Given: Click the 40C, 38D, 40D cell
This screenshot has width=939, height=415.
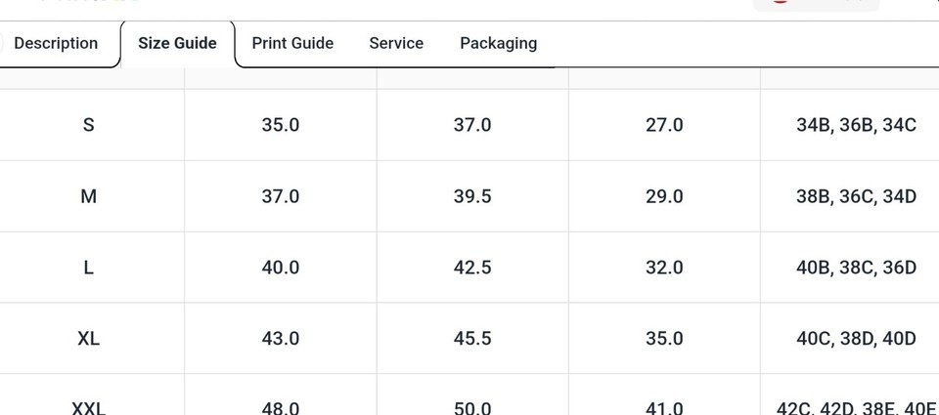Looking at the screenshot, I should (856, 339).
